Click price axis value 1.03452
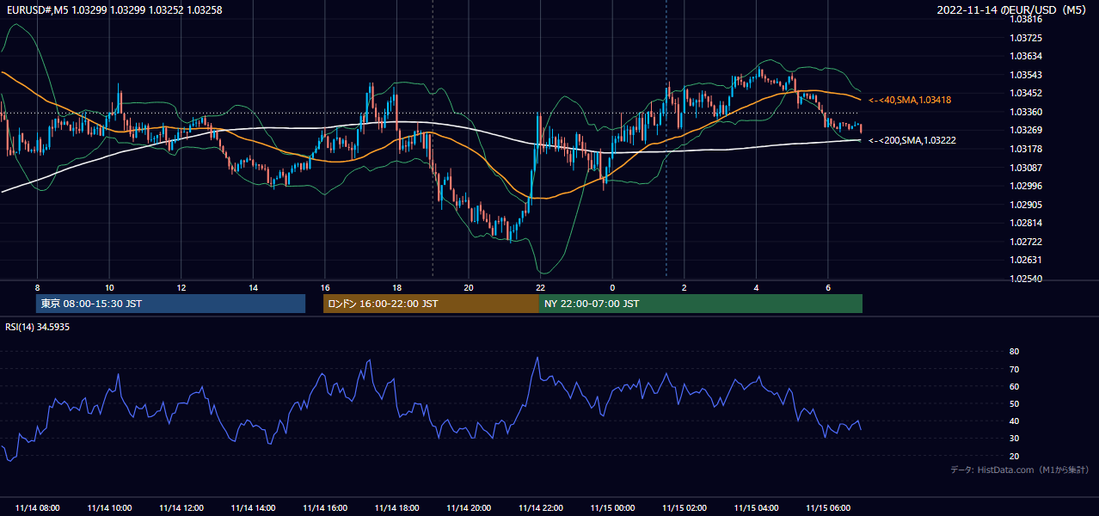Screen dimensions: 1099x516 [1026, 93]
